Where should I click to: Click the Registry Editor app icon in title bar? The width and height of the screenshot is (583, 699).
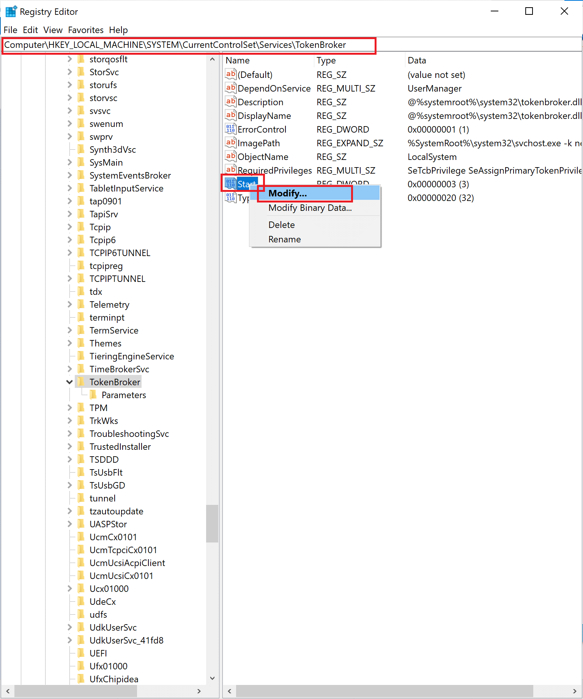click(x=11, y=11)
